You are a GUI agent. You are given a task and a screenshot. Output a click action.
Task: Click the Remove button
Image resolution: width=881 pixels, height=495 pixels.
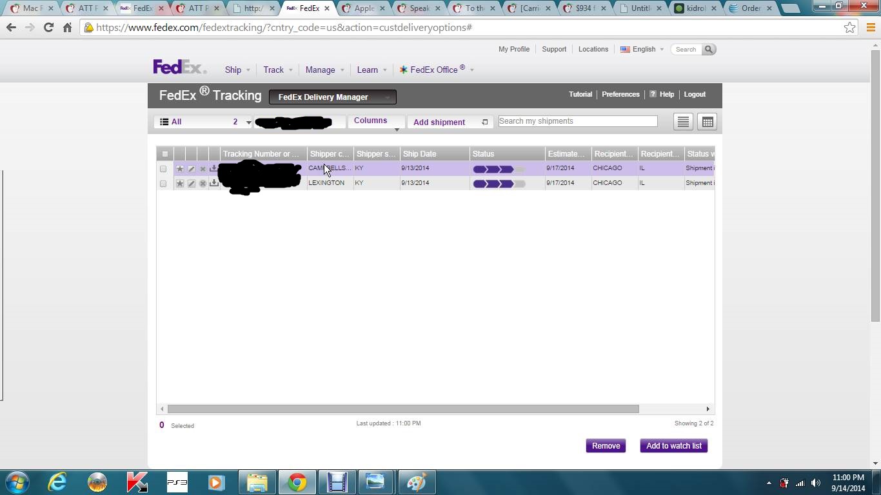[606, 446]
